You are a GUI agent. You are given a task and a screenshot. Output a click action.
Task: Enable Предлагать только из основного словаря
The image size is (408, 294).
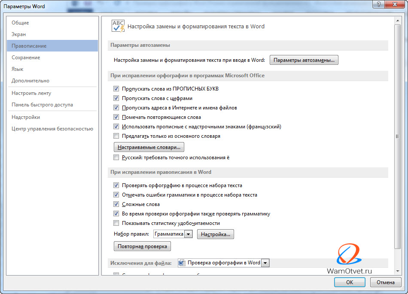pos(116,136)
